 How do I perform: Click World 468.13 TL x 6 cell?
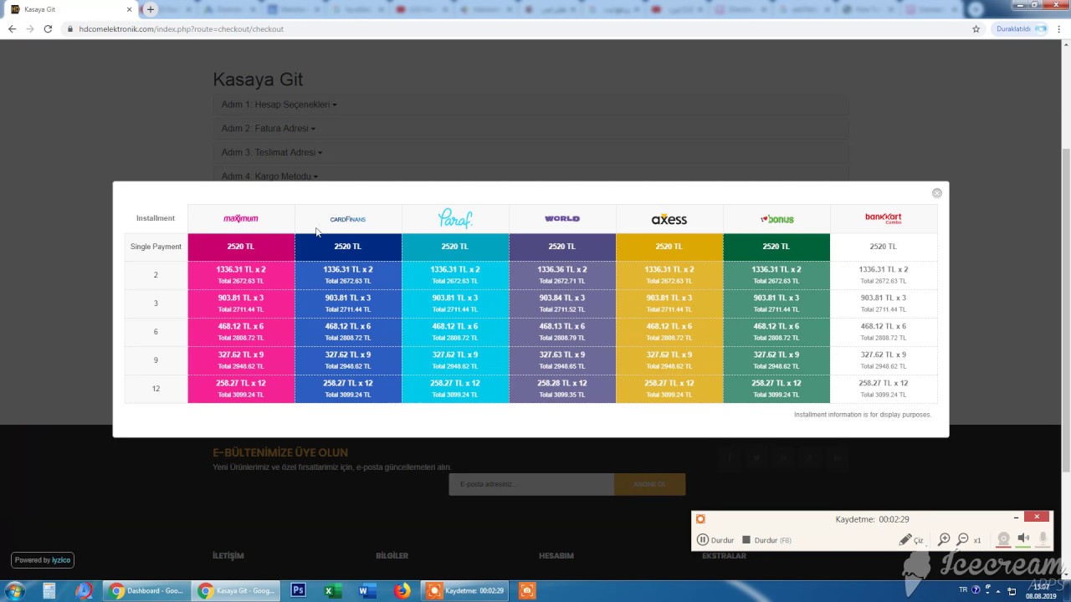pos(562,332)
